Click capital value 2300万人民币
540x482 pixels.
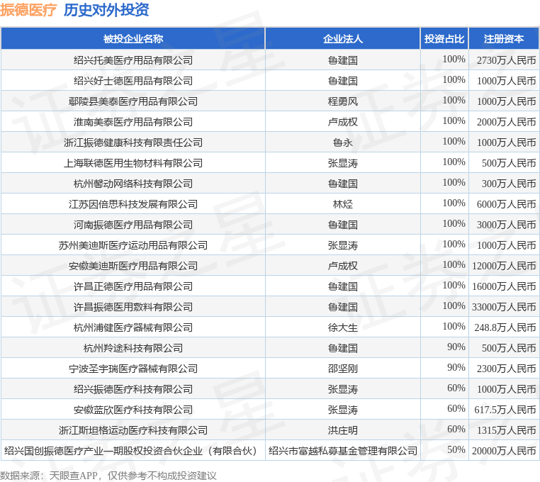pos(506,369)
